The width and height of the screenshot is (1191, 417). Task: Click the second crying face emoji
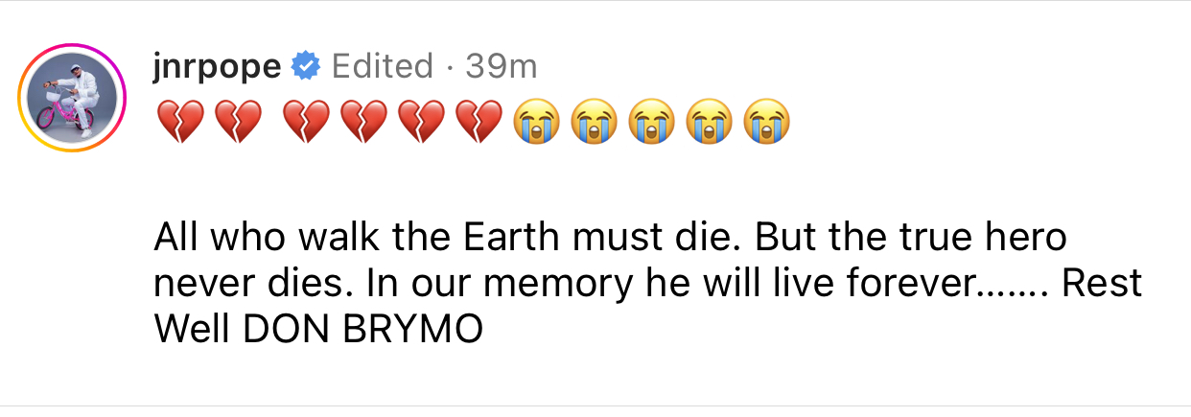(594, 123)
